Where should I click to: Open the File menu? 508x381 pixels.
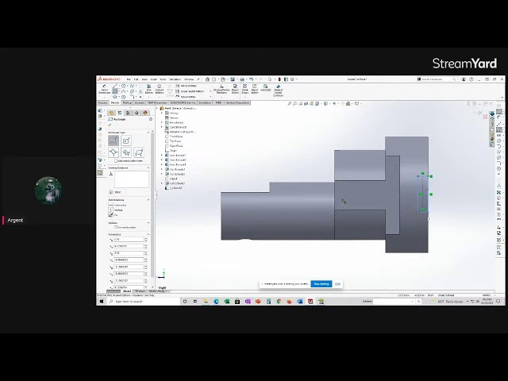tap(129, 79)
